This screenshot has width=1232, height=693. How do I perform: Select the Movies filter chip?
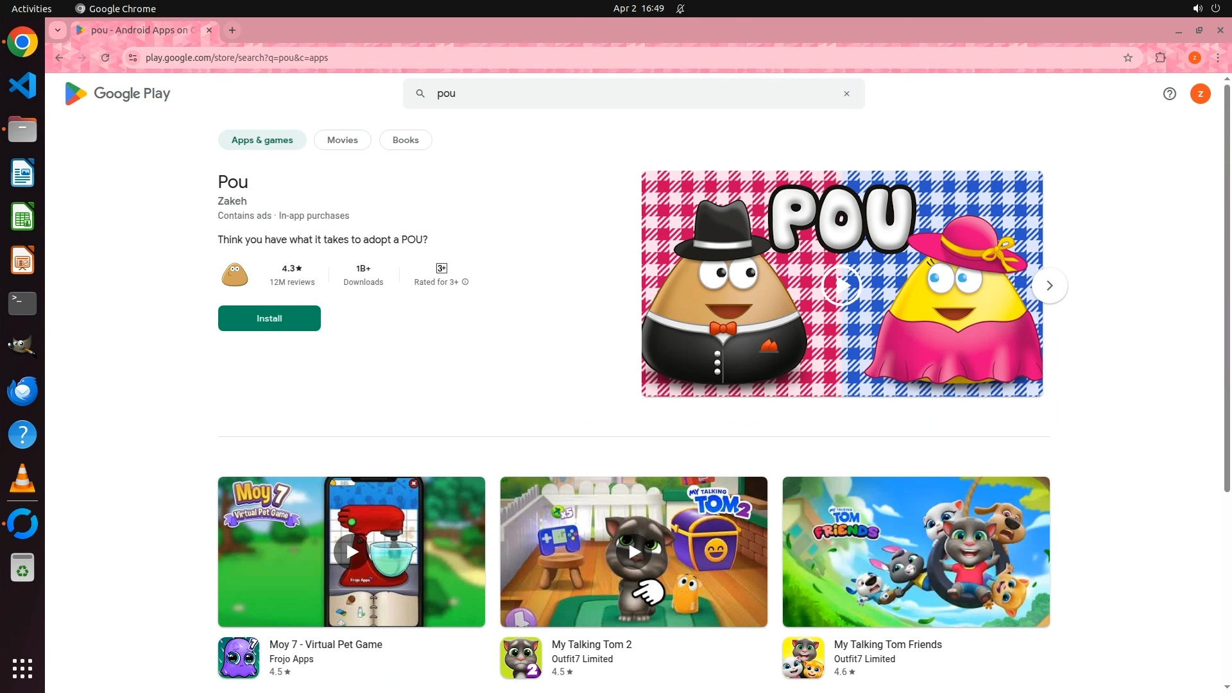[x=342, y=140]
